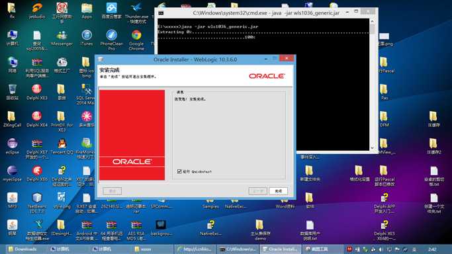The image size is (452, 254).
Task: Select the style.png file icon
Action: click(62, 200)
